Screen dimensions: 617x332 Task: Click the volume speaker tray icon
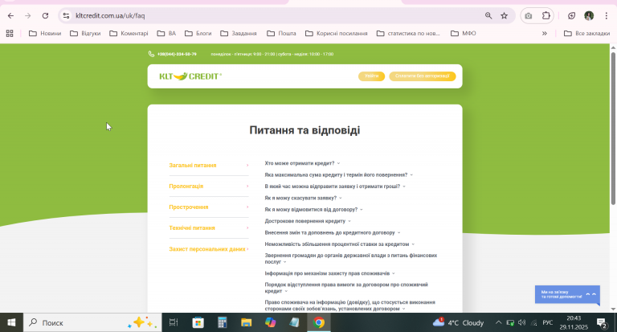(x=521, y=322)
